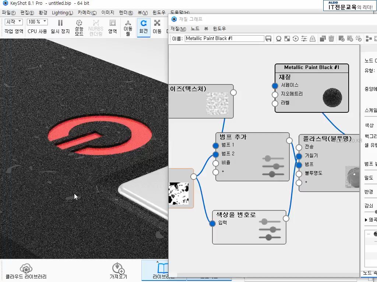Toggle 성능 모드 performance mode
This screenshot has width=377, height=282.
[79, 28]
